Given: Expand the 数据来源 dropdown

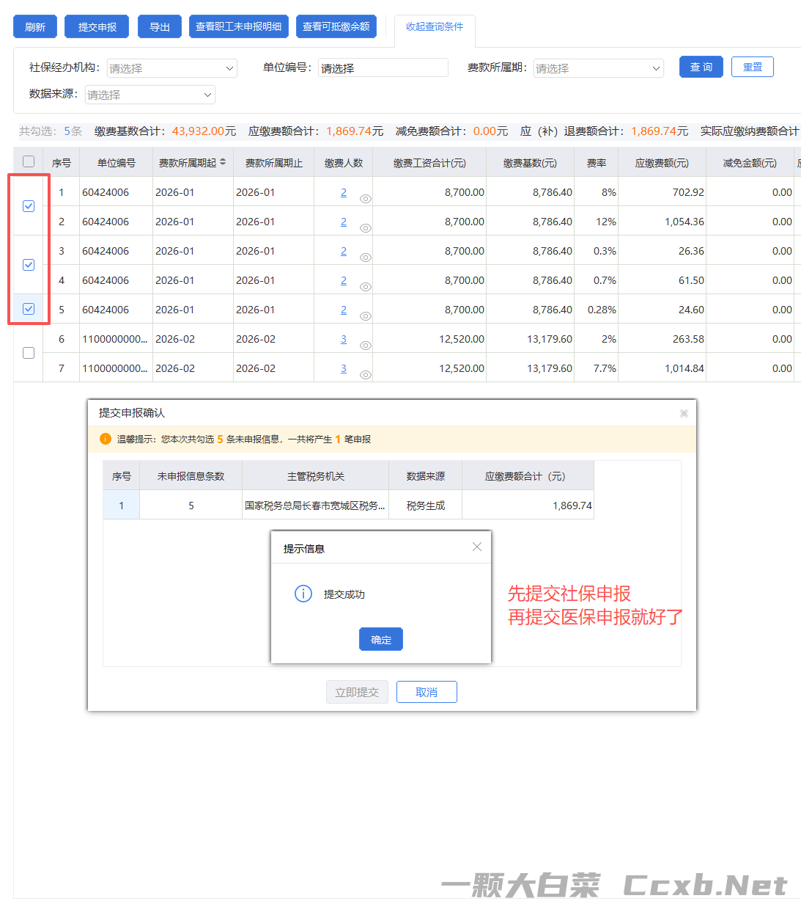Looking at the screenshot, I should point(150,95).
